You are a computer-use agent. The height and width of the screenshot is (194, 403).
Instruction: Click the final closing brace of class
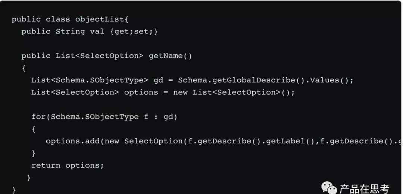[14, 190]
